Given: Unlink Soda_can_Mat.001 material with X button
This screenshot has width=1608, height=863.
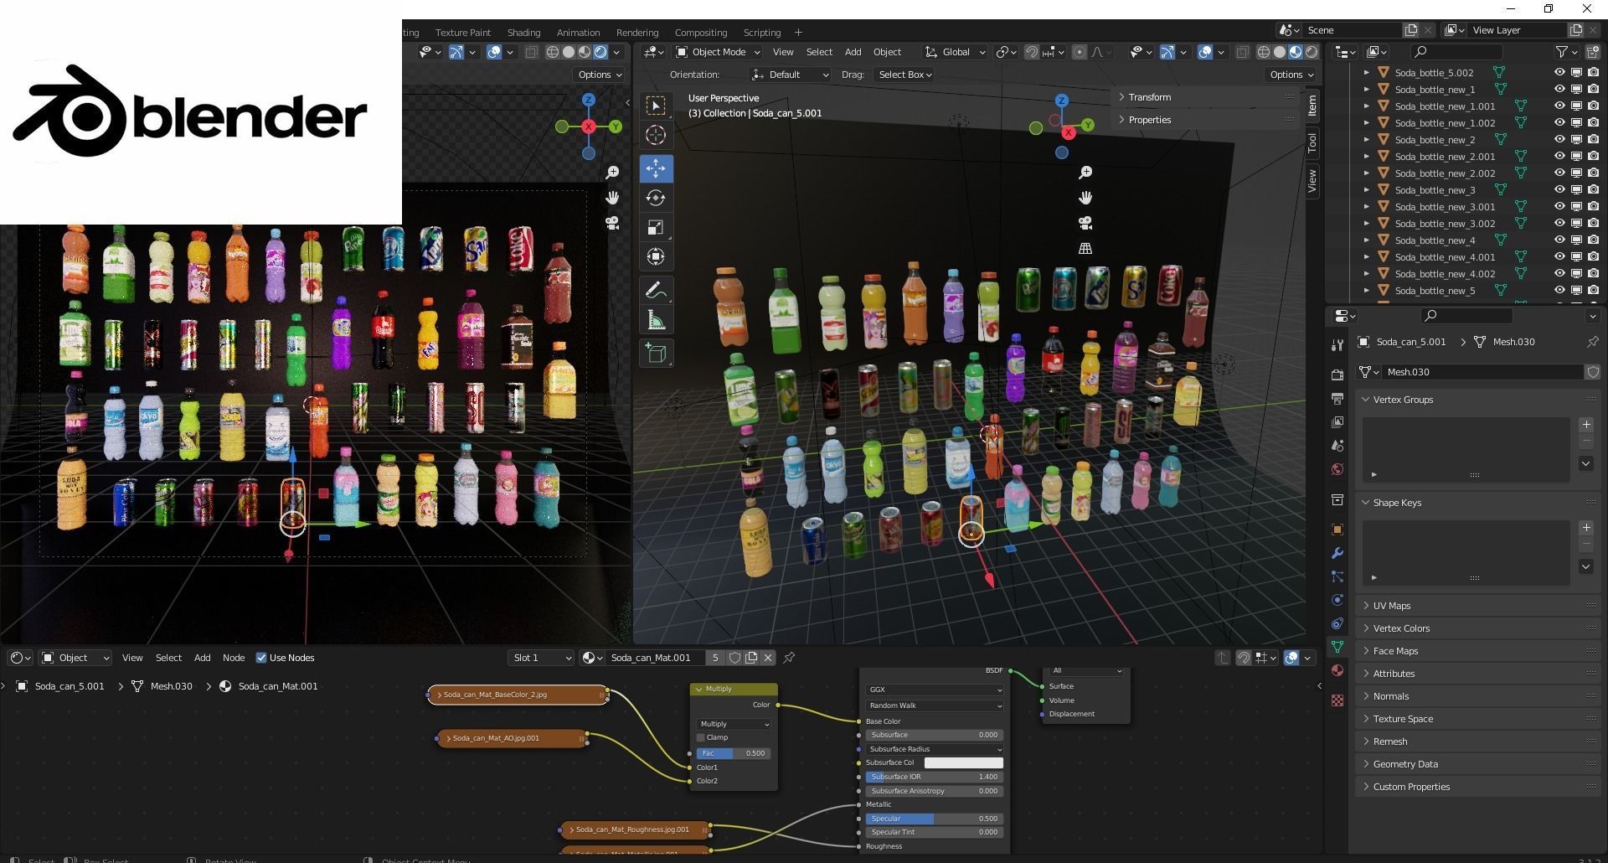Looking at the screenshot, I should click(x=768, y=658).
